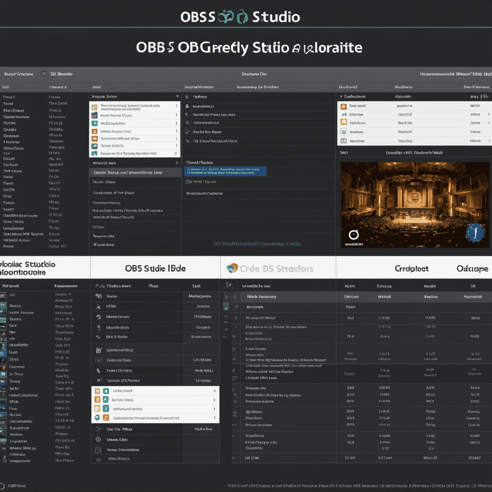492x492 pixels.
Task: Toggle the small box on the 'Mutents Bats' header
Action: tap(177, 163)
